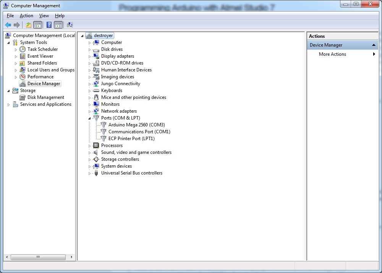Toggle Show/Hide Console Tree toolbar icon
The width and height of the screenshot is (382, 273).
(x=37, y=25)
